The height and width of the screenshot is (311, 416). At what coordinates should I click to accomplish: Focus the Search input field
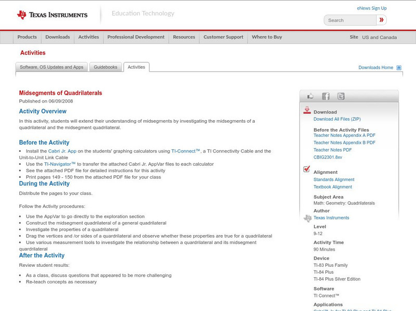350,20
